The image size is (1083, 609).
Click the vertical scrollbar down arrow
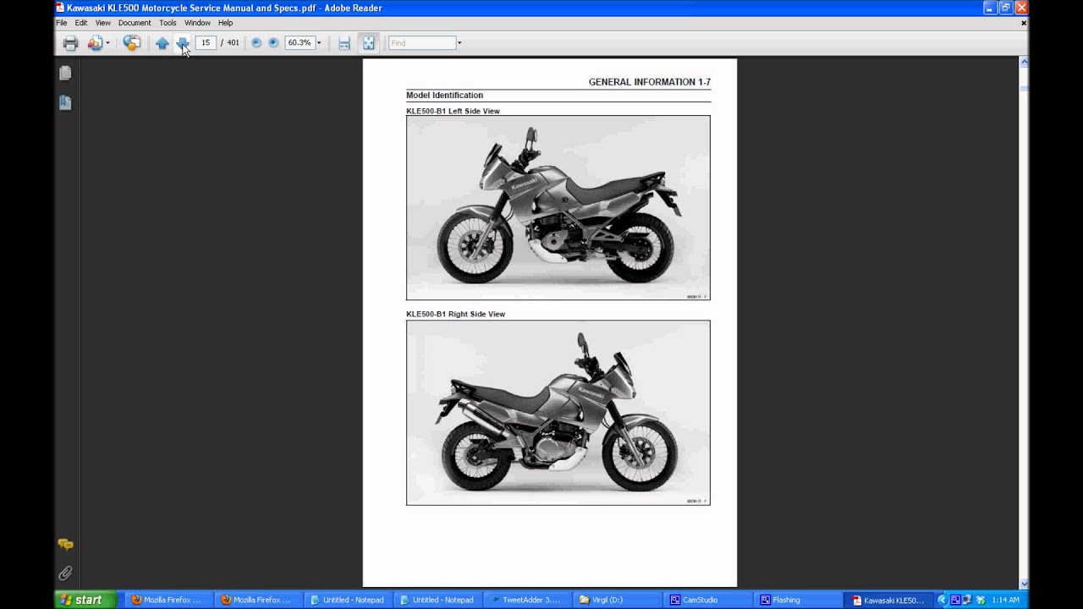point(1024,583)
